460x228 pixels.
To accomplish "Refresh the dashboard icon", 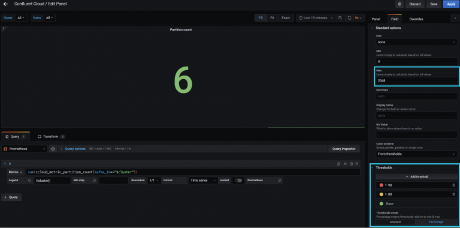I will 349,18.
